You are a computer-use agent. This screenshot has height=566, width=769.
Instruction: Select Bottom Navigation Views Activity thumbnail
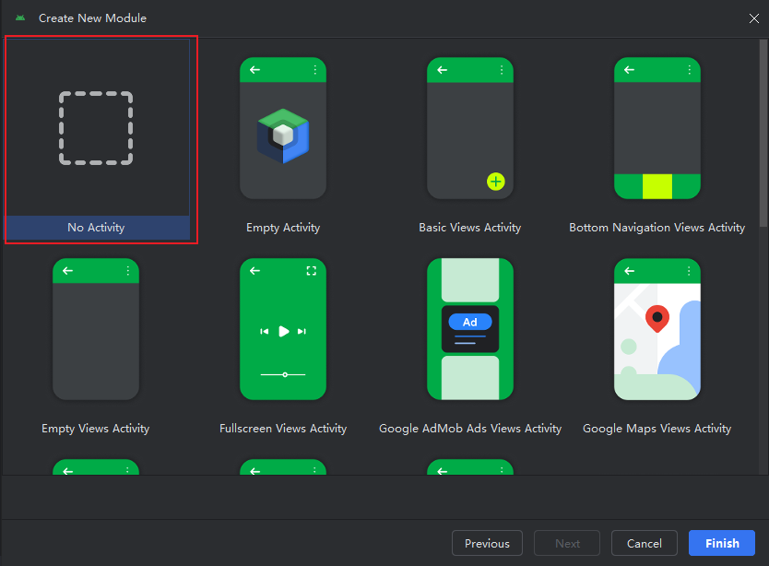[657, 128]
